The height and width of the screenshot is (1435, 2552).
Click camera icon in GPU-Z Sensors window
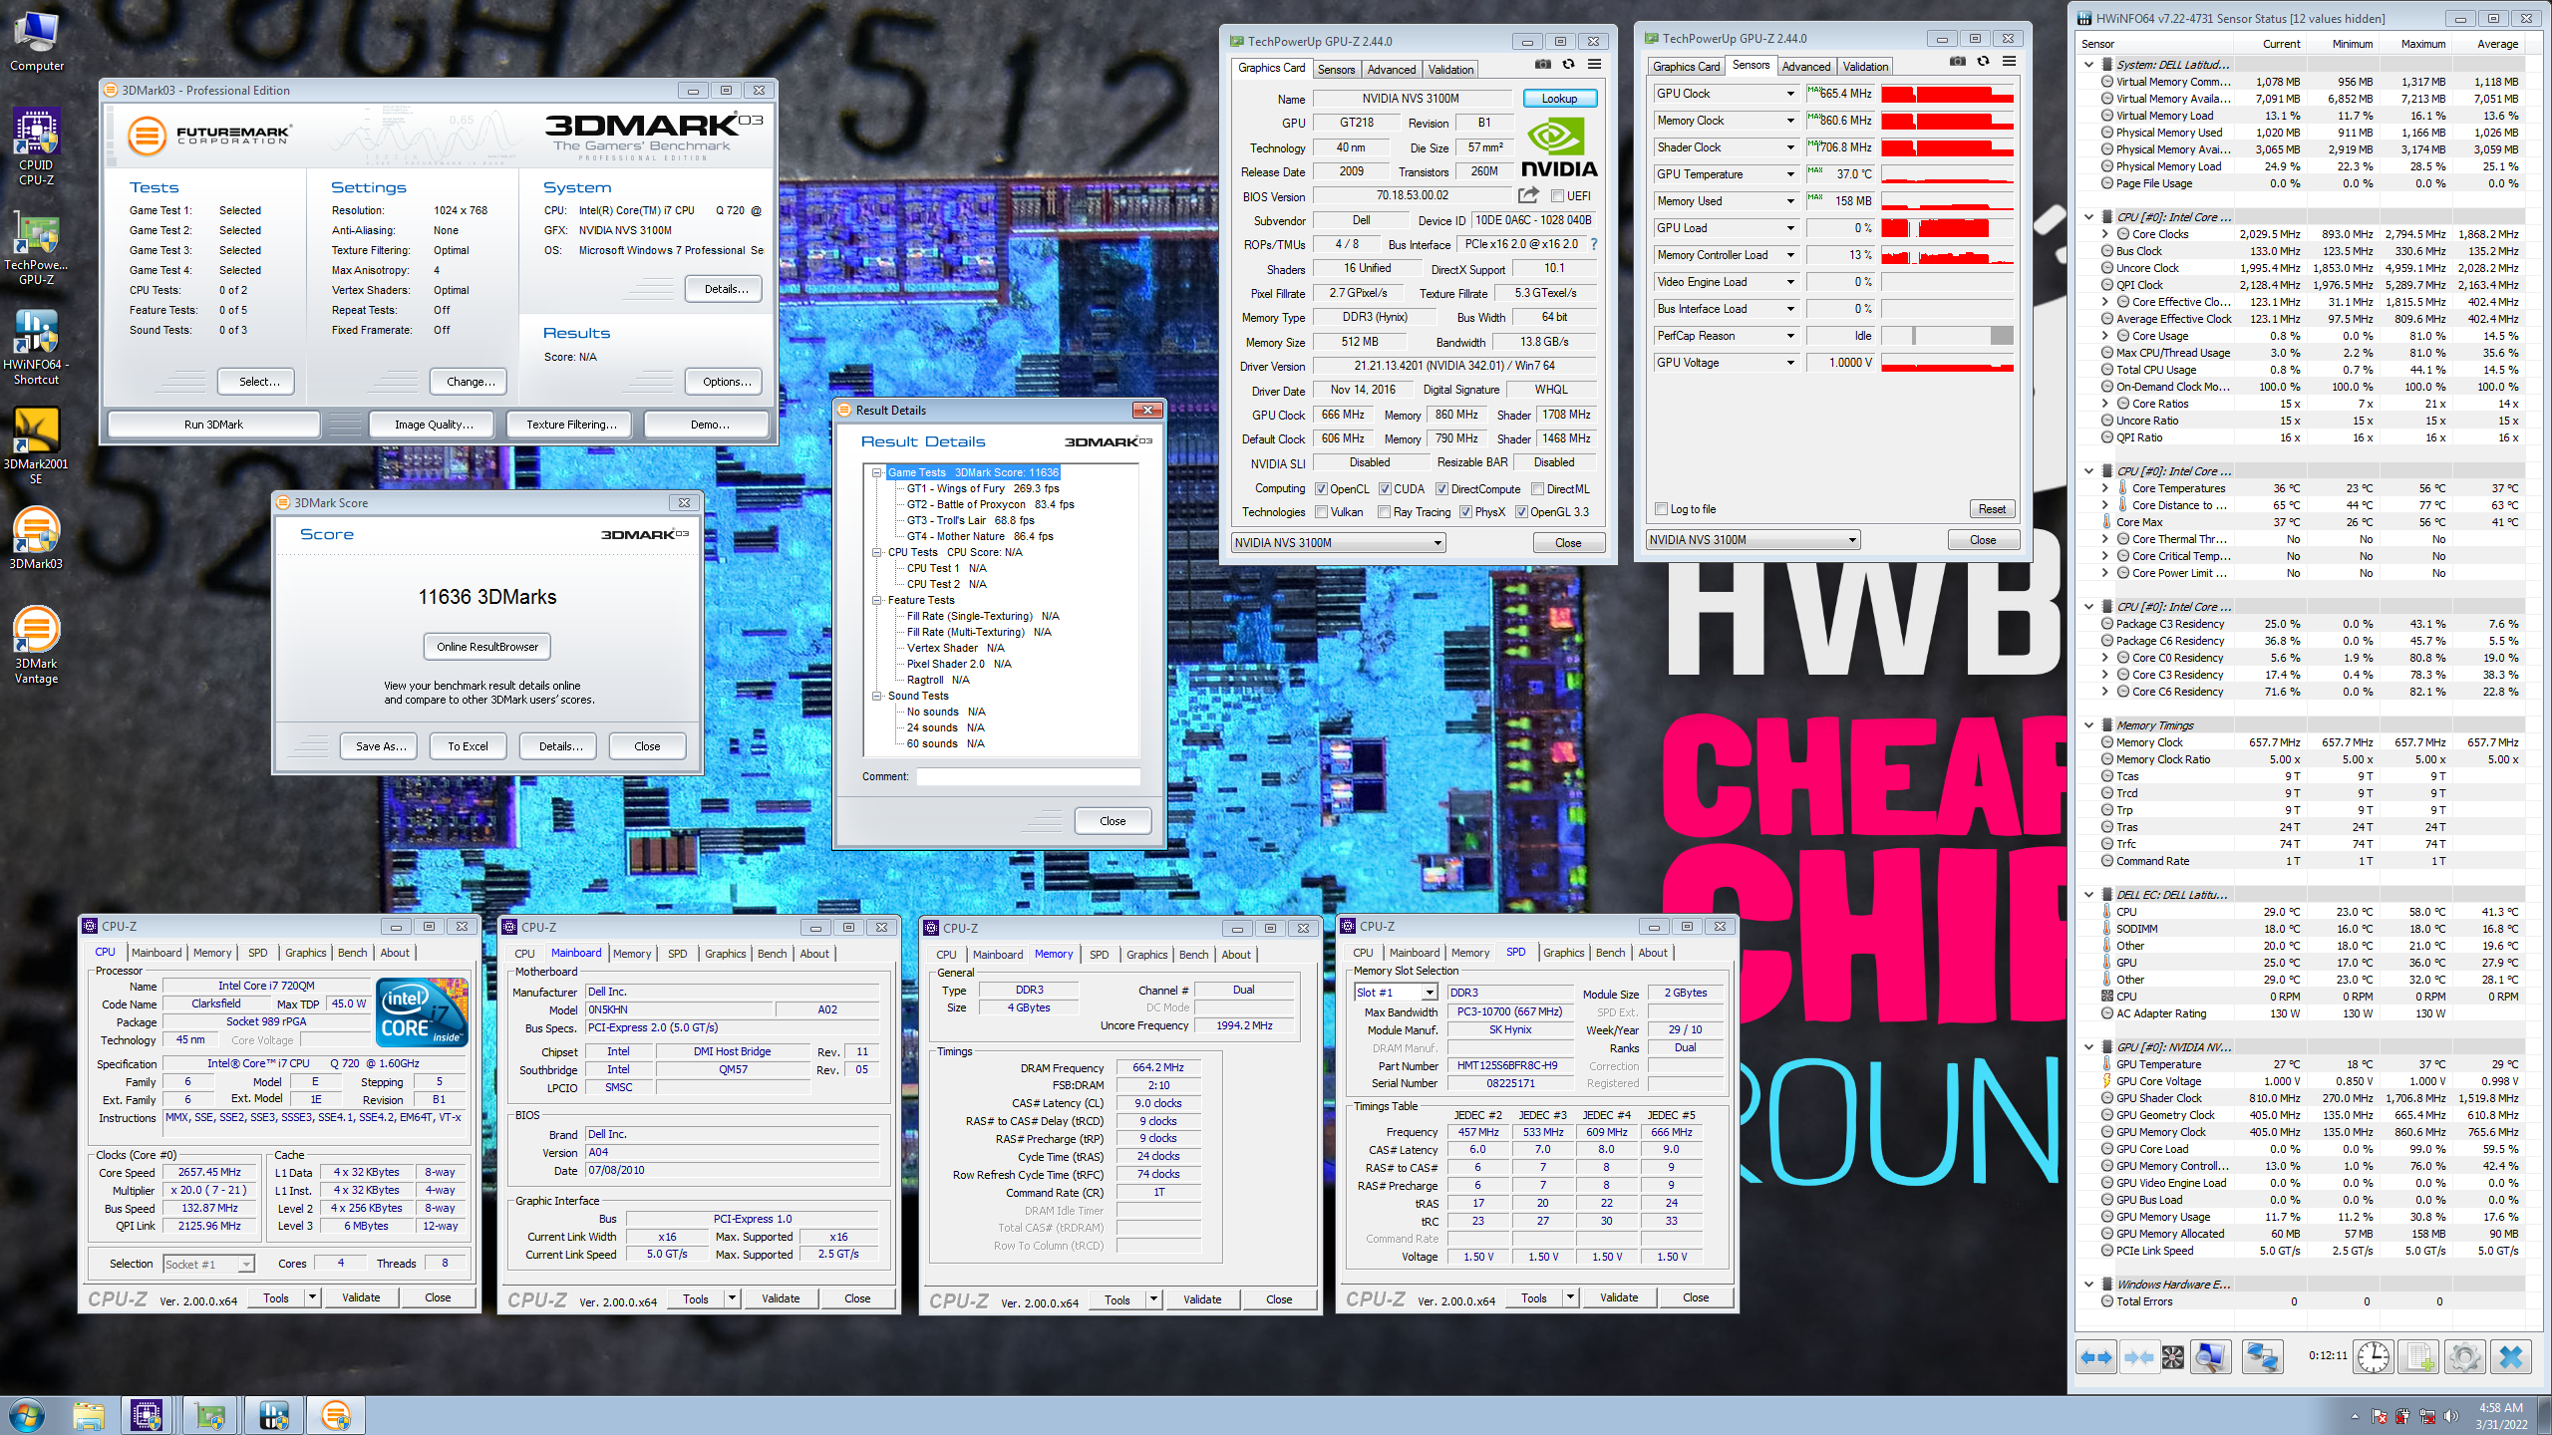1957,62
